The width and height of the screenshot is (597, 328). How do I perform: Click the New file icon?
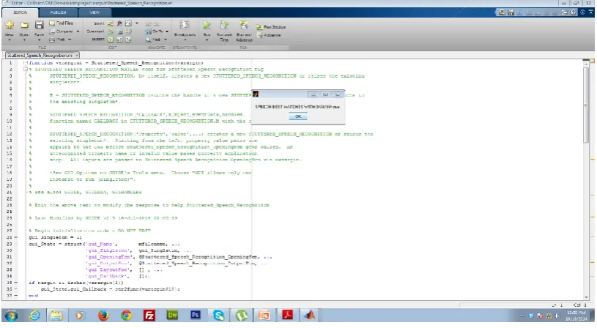[x=10, y=25]
